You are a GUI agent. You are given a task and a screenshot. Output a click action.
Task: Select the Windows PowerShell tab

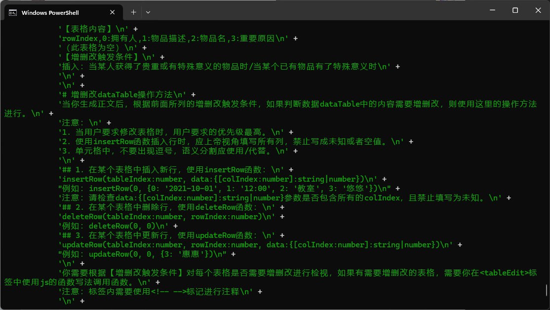(x=54, y=12)
